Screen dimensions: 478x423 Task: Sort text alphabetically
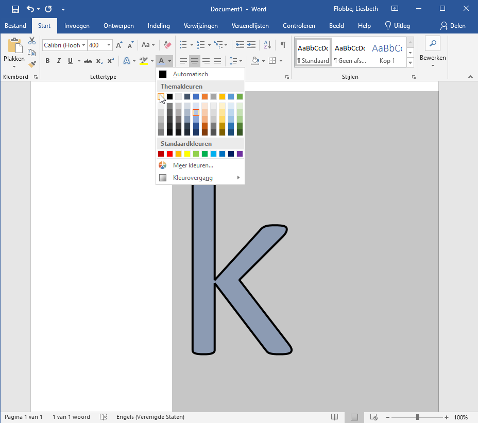point(267,45)
